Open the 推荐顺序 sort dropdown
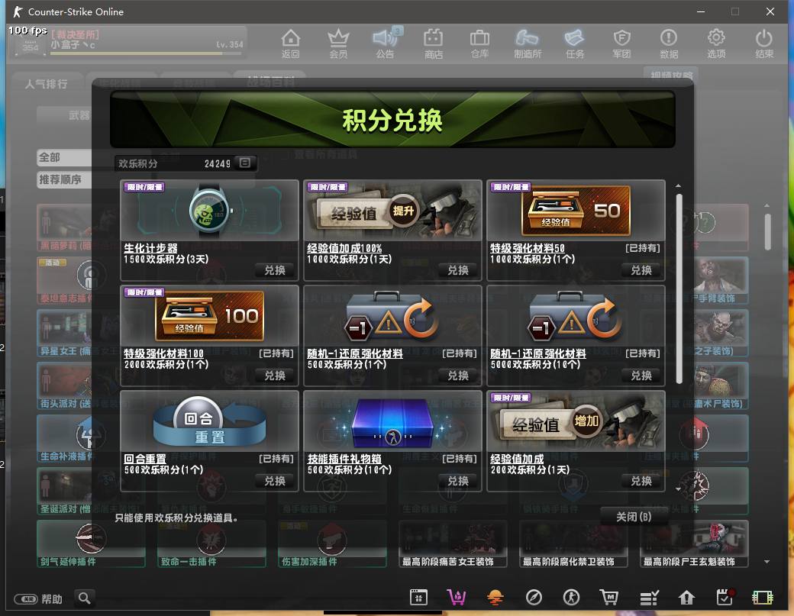The width and height of the screenshot is (794, 616). (x=65, y=179)
